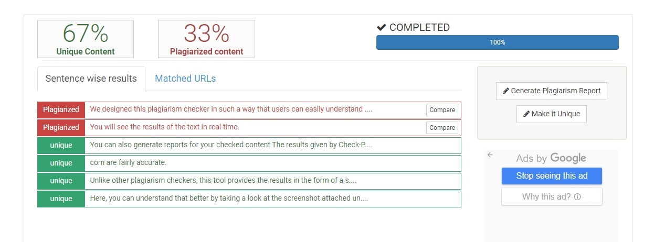Click the info icon beside Why this ad
The image size is (654, 242).
pos(577,197)
